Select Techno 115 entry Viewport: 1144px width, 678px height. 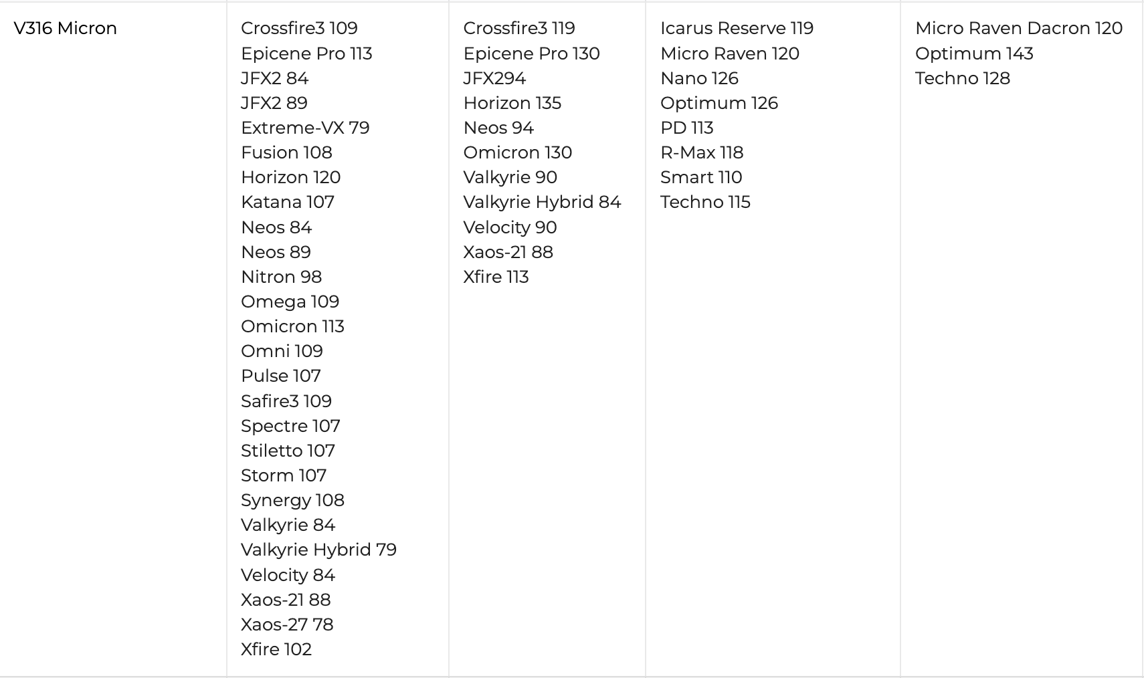[705, 202]
